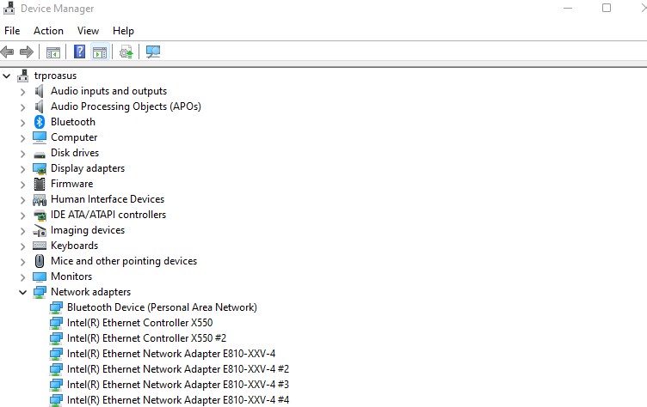Screen dimensions: 647x407
Task: Select Intel Ethernet Network Adapter E810-XXV-4 #3
Action: point(177,385)
